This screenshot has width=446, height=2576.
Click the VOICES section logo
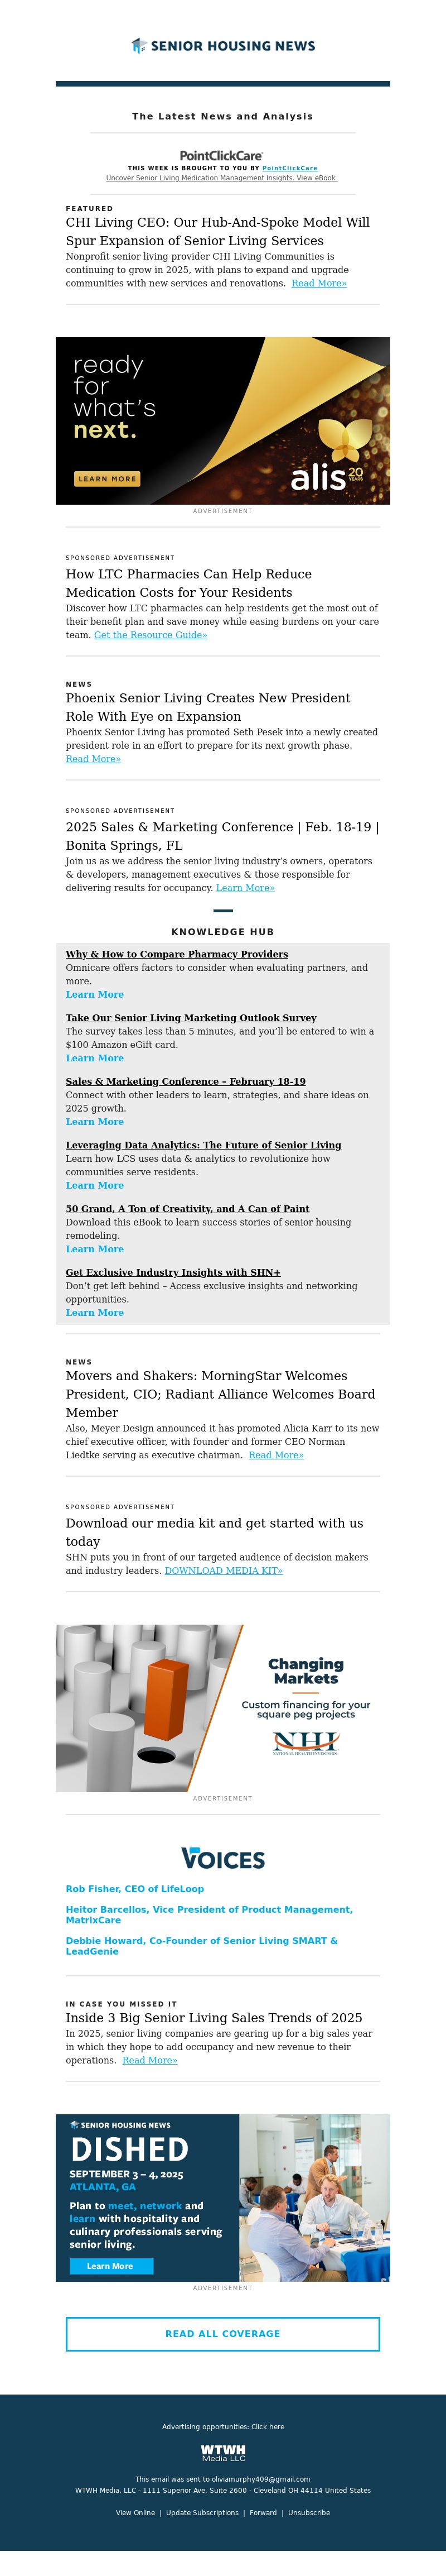coord(222,1858)
